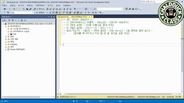The width and height of the screenshot is (184, 103).
Task: Open the 쿼리(Q) menu
Action: (30, 5)
